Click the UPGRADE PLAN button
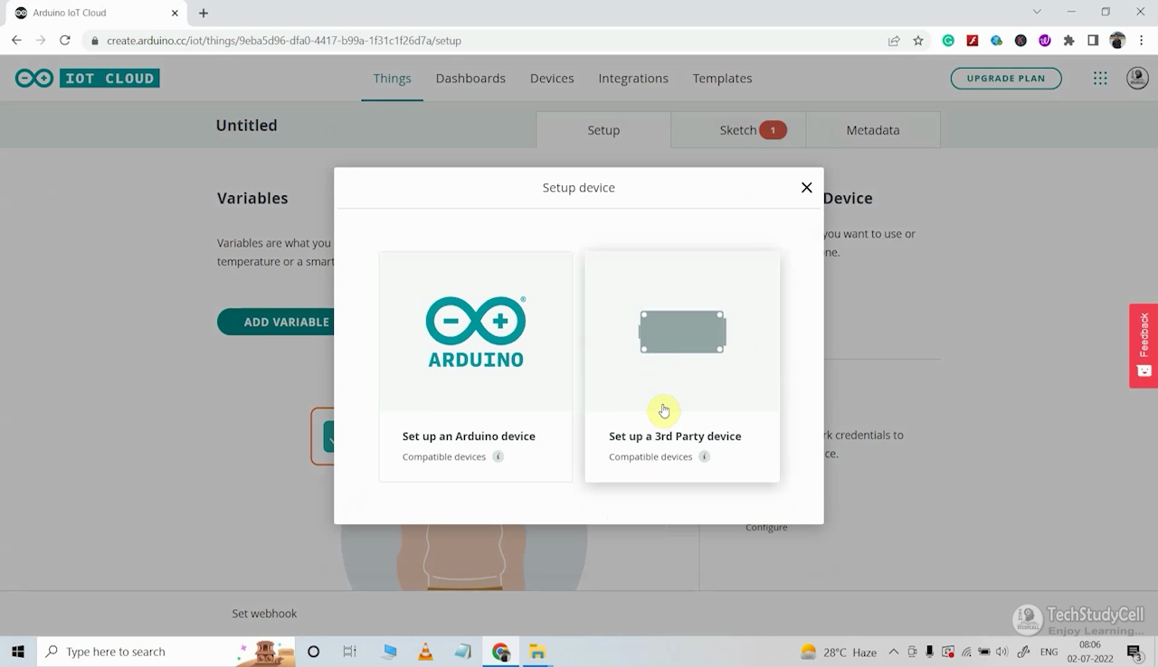Image resolution: width=1158 pixels, height=667 pixels. 1006,78
